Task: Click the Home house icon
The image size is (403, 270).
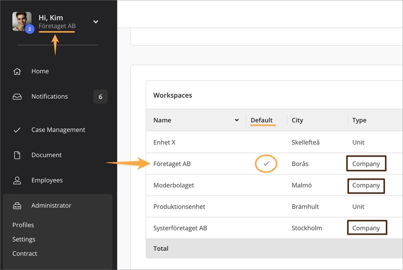Action: (x=17, y=71)
